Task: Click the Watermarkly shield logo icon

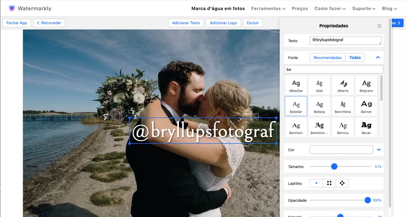Action: (x=12, y=9)
